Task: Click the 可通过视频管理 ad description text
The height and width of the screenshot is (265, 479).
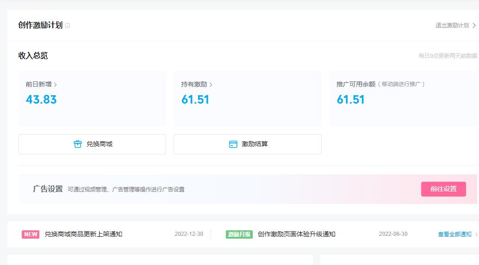Action: [x=126, y=190]
